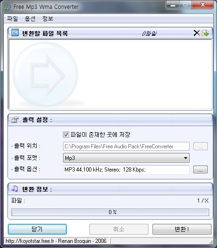Click the add files folder icon
Image resolution: width=217 pixels, height=248 pixels.
click(x=205, y=33)
